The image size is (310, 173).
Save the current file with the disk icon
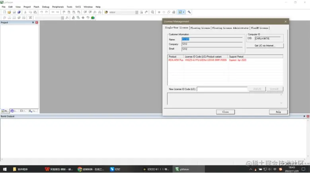14,12
